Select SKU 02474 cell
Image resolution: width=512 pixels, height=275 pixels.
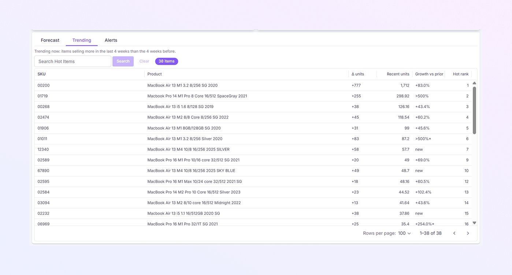pyautogui.click(x=89, y=117)
